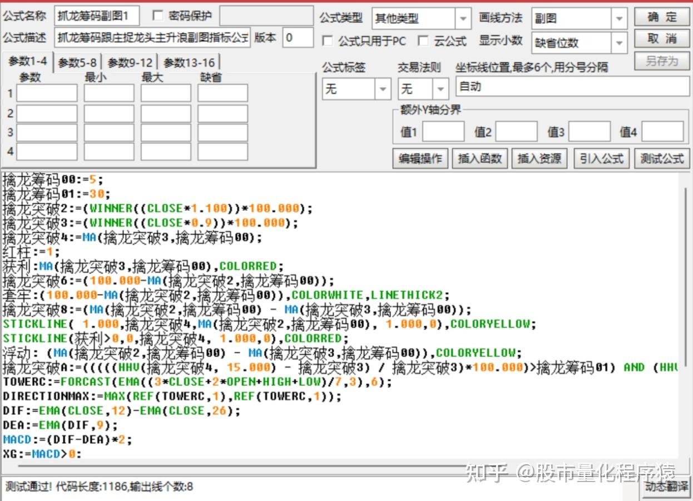Click the 值1 input under 额外Y轴分界
693x501 pixels.
tap(443, 132)
